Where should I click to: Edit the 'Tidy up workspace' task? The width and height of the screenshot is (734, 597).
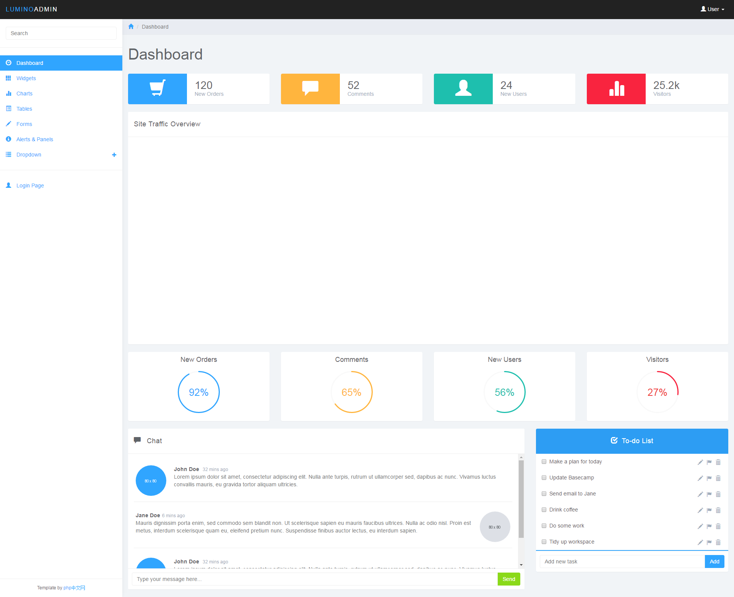pos(700,542)
